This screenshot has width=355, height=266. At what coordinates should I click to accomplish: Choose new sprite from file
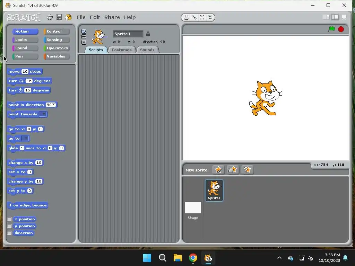coord(233,170)
